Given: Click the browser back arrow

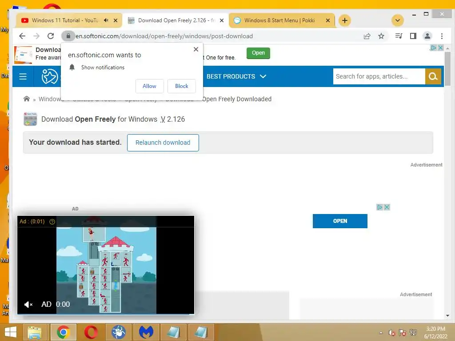Looking at the screenshot, I should point(22,36).
